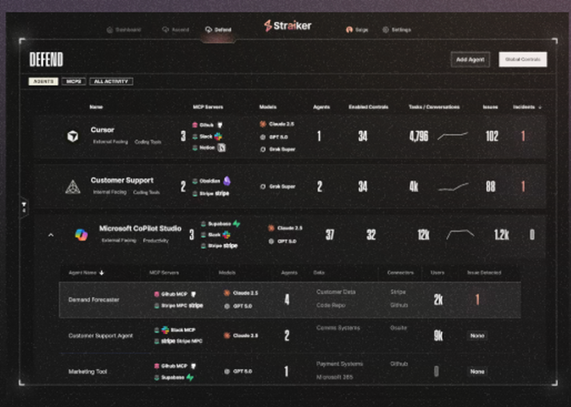Click the Github icon in Cursor row
Screen dimensions: 571x407
click(220, 125)
